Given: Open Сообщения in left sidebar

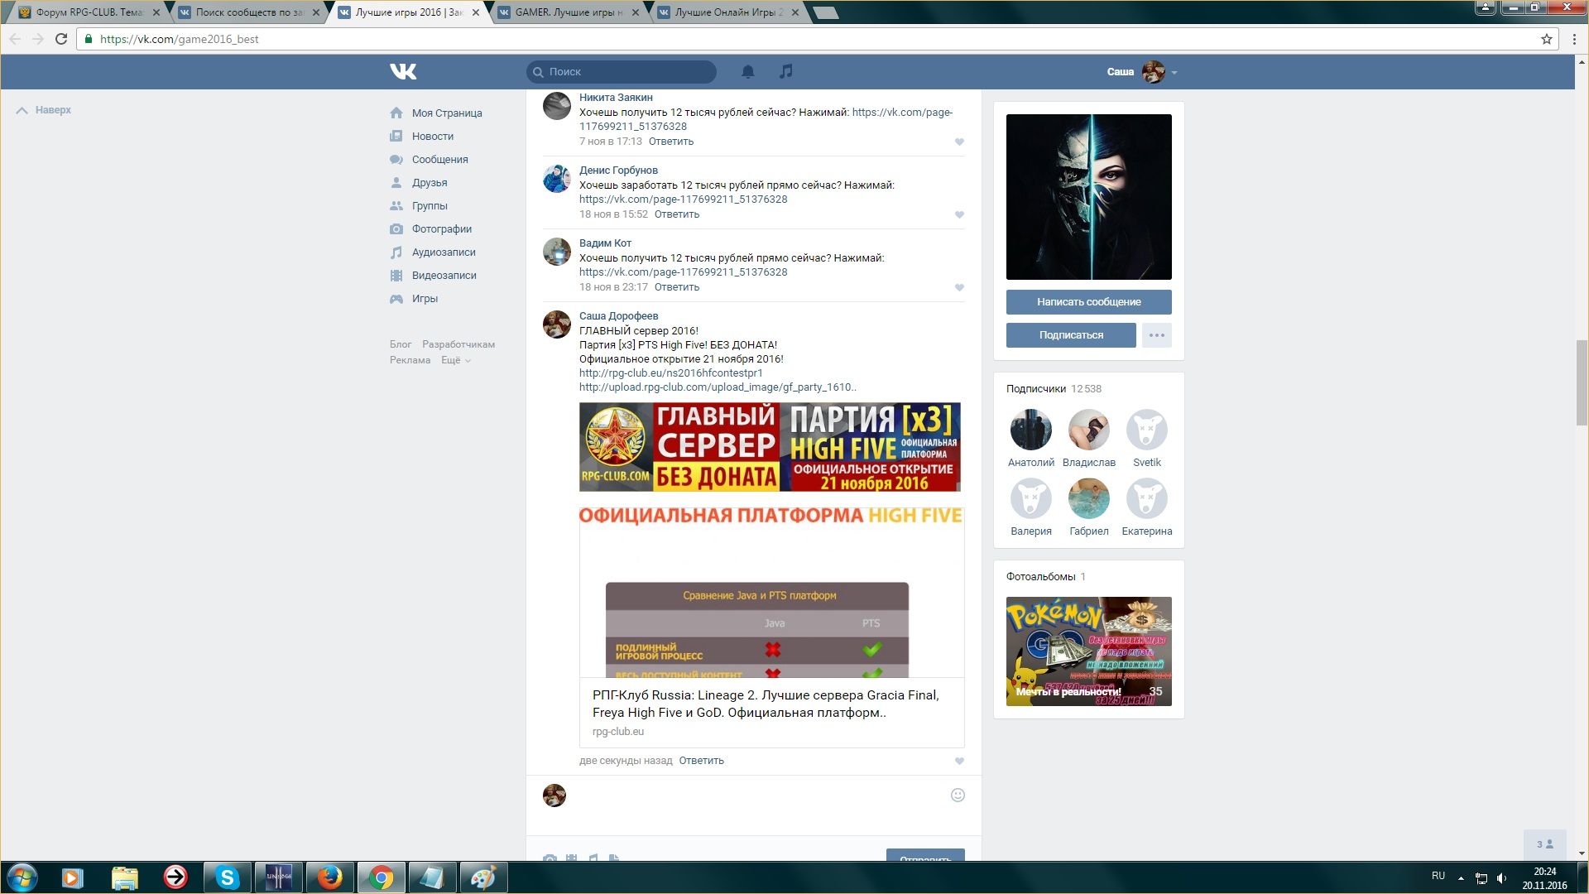Looking at the screenshot, I should [439, 160].
